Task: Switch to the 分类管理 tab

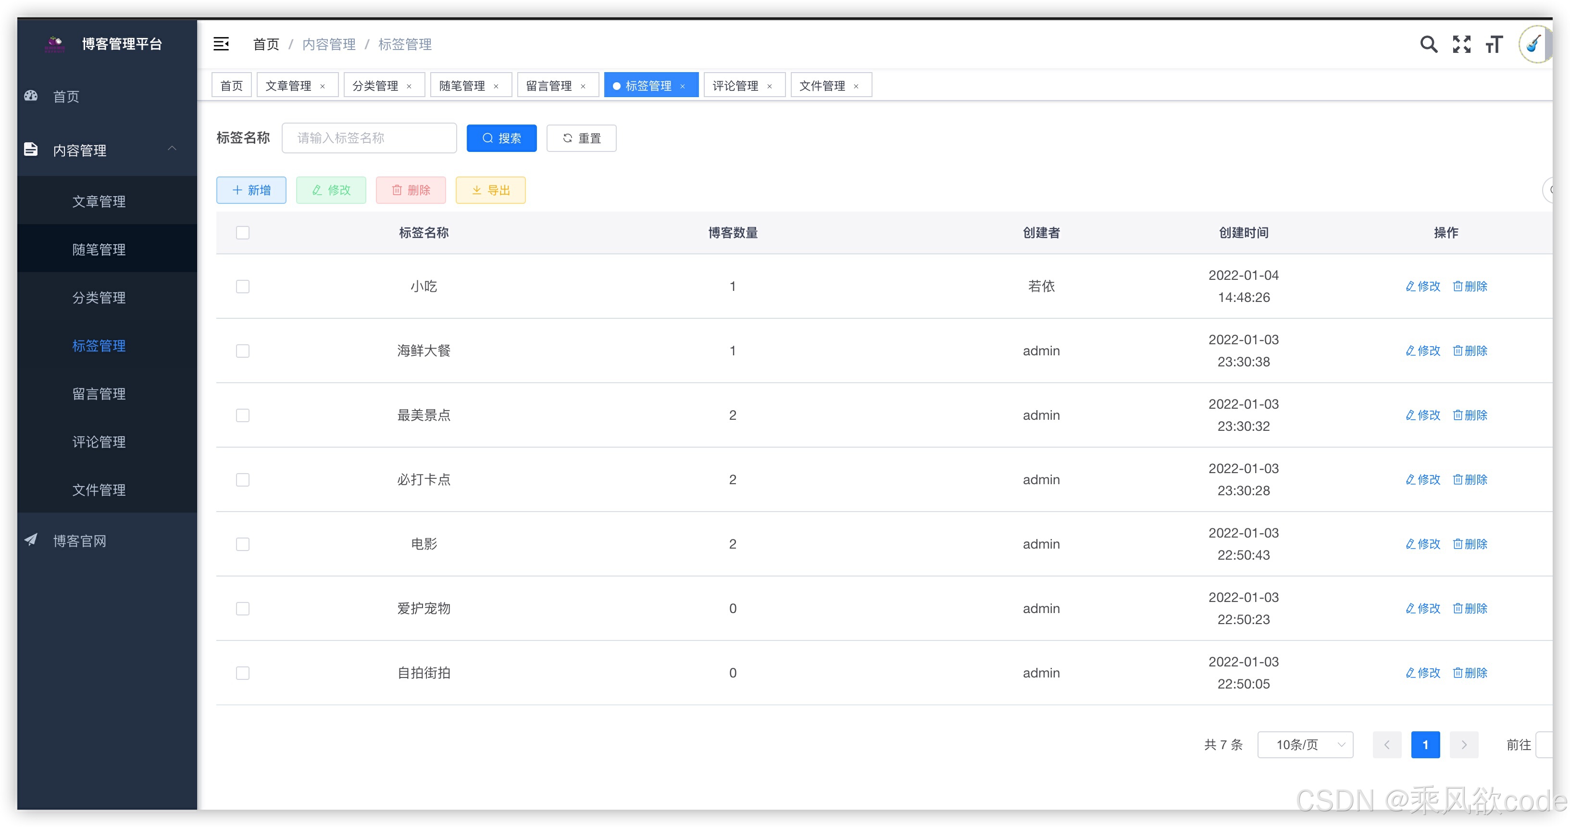Action: point(375,86)
